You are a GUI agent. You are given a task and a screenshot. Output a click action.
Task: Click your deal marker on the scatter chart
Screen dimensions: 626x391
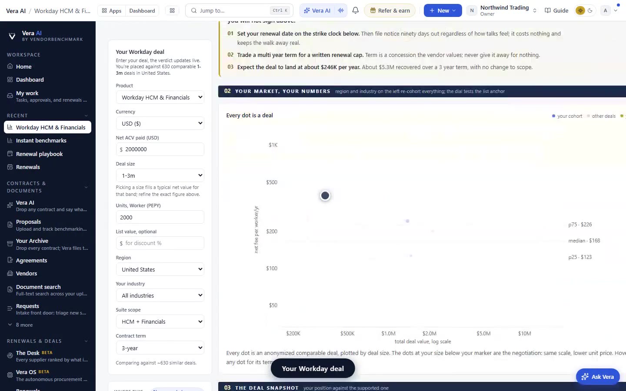click(x=325, y=195)
